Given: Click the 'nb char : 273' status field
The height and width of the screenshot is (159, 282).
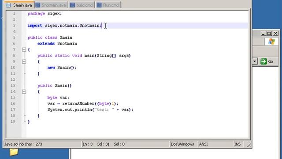Looking at the screenshot, I should 50,144.
